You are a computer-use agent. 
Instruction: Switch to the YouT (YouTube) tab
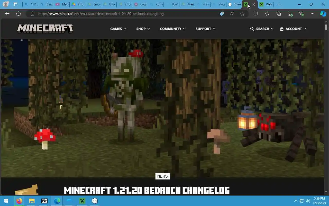pos(172,4)
